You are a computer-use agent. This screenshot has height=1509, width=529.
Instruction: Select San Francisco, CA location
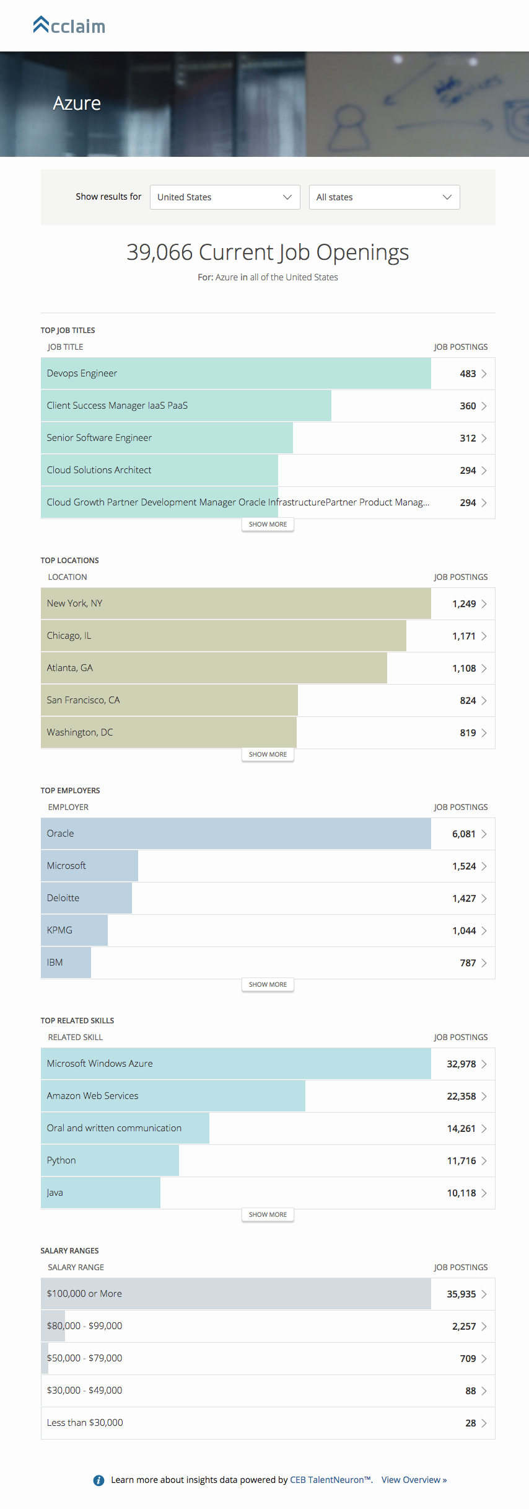pos(83,700)
